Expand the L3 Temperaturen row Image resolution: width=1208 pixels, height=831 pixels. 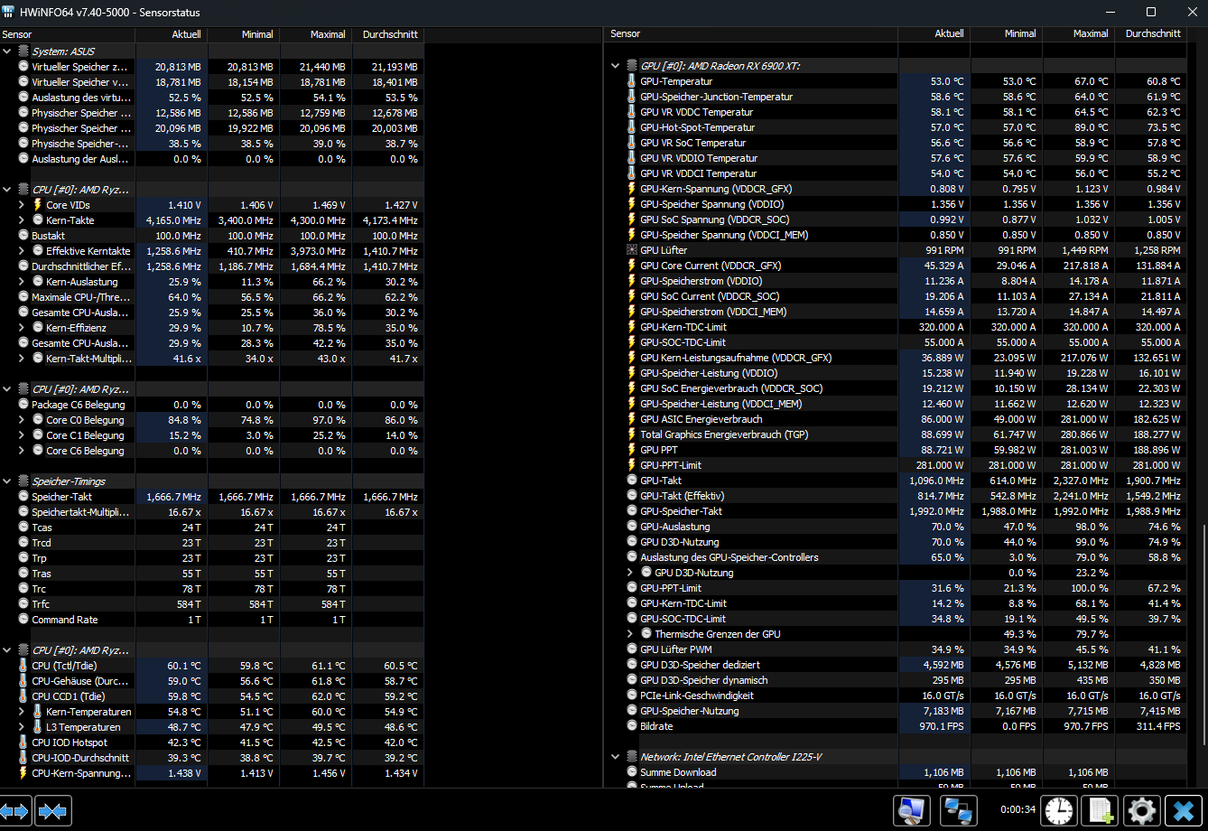click(22, 727)
